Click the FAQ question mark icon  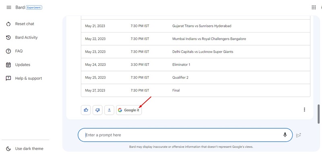[8, 51]
